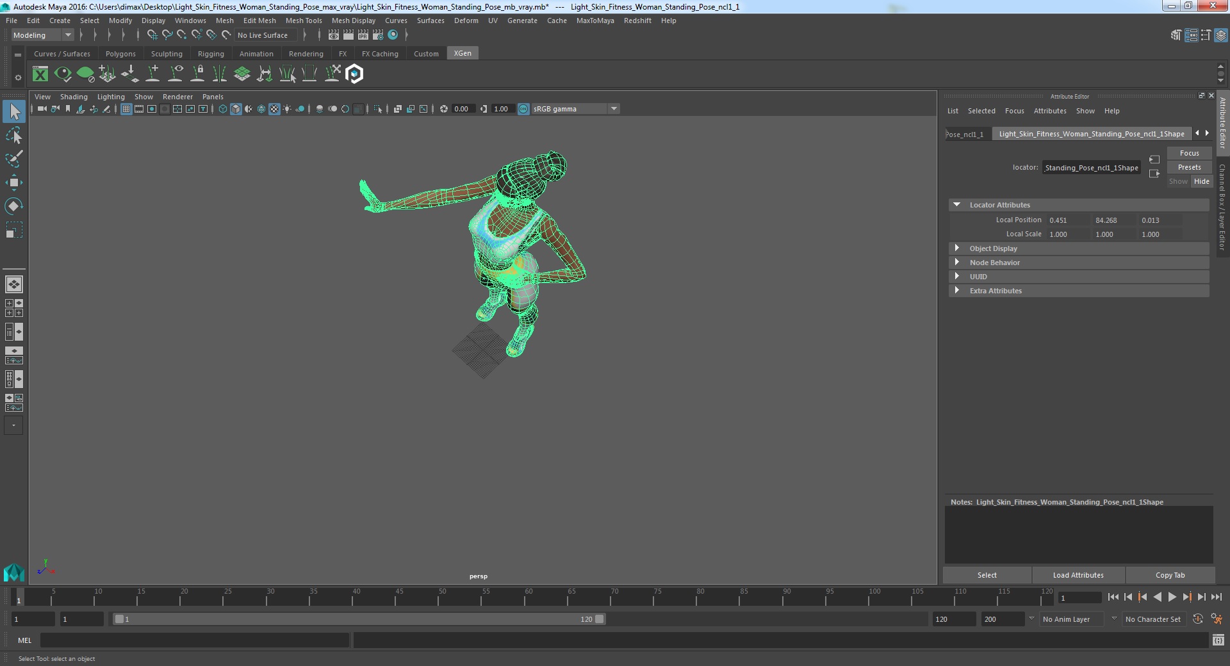Toggle wireframe shading in viewport
This screenshot has height=666, width=1230.
tap(223, 109)
